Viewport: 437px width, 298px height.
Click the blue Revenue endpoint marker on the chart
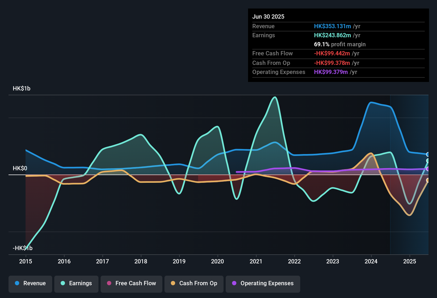click(428, 154)
